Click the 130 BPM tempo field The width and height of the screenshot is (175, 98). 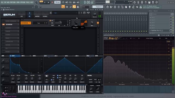pyautogui.click(x=57, y=2)
